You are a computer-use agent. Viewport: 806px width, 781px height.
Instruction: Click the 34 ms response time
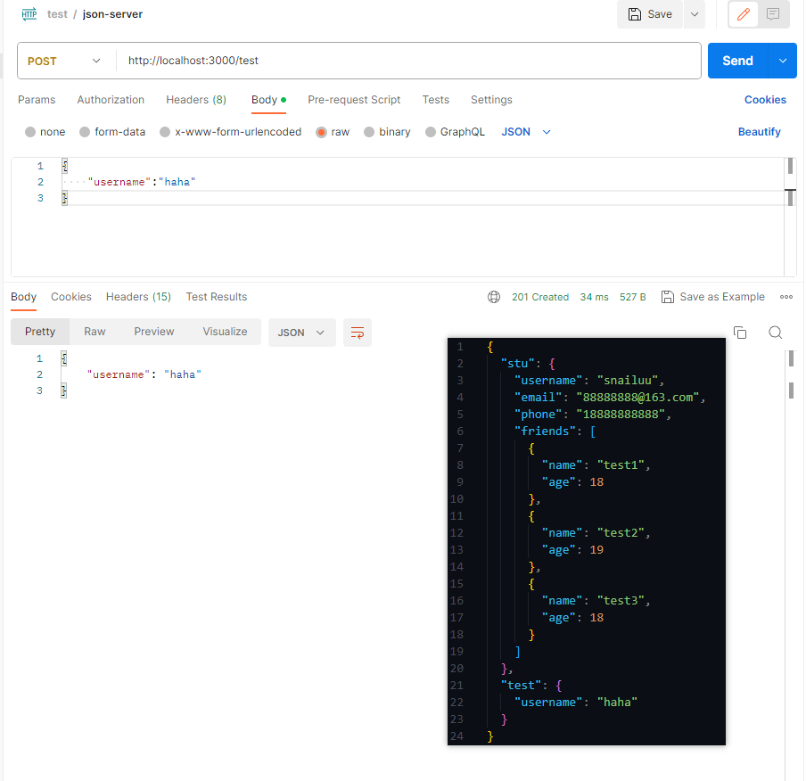[x=594, y=297]
